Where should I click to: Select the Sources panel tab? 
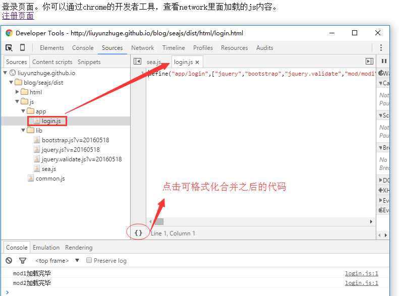click(x=112, y=48)
